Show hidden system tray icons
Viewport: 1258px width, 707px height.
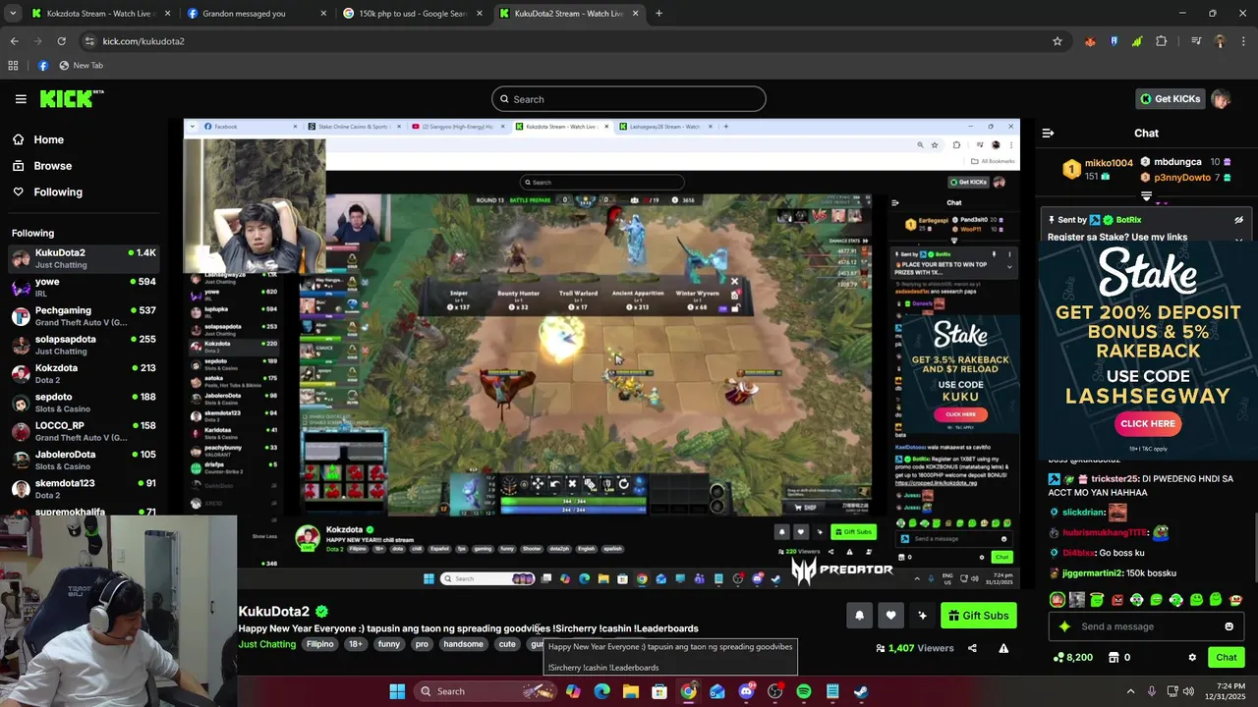tap(1130, 691)
